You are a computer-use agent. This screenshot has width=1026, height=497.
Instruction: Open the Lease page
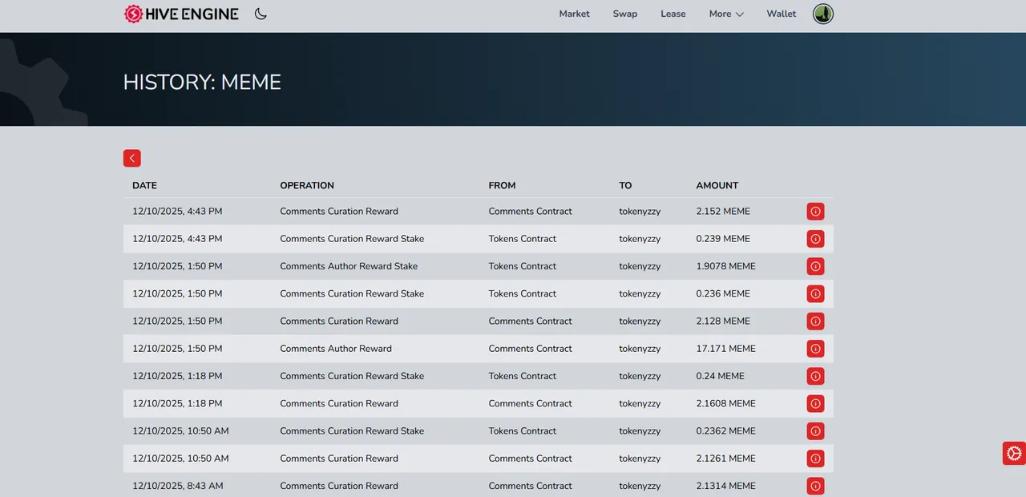(x=673, y=14)
